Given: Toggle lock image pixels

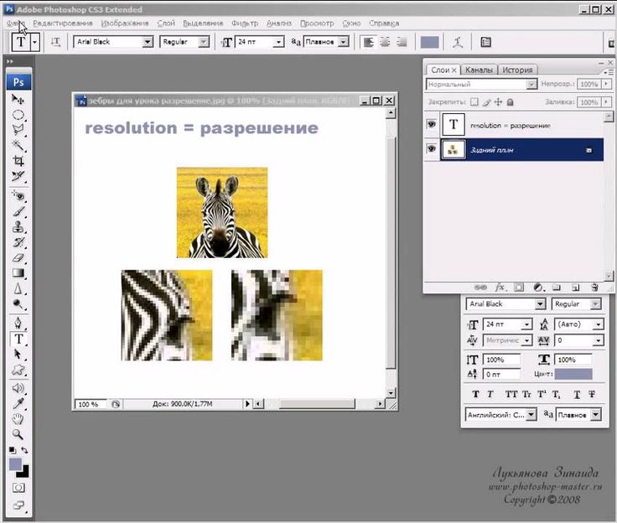Looking at the screenshot, I should pos(487,102).
